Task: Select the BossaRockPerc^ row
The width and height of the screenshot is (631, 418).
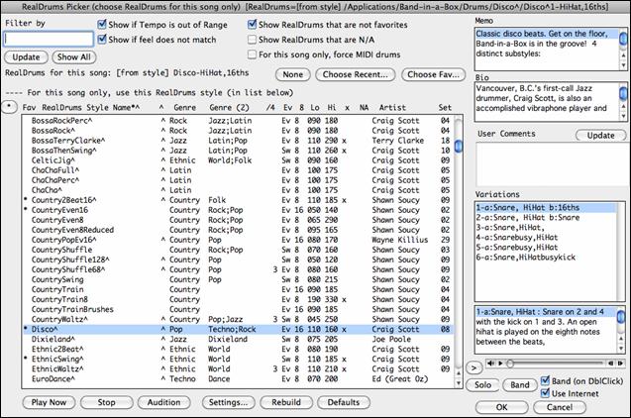Action: tap(238, 120)
